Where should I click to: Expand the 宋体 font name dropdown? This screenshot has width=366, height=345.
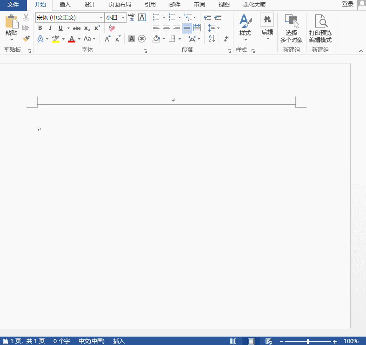pos(101,18)
